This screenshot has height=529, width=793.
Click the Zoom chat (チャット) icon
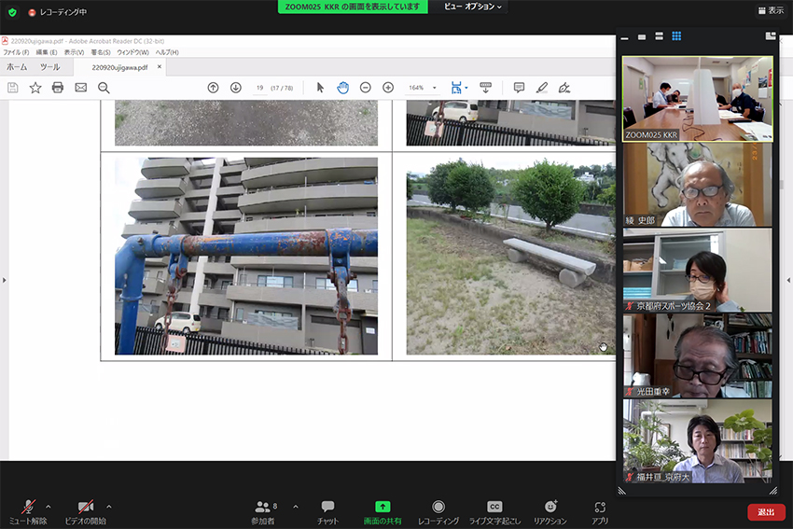327,507
